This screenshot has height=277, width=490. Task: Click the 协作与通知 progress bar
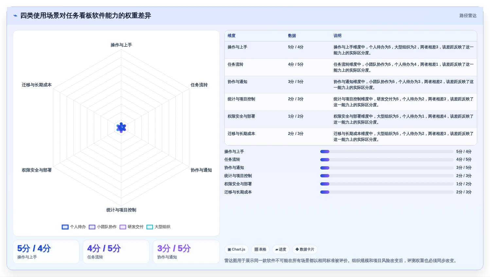point(387,168)
